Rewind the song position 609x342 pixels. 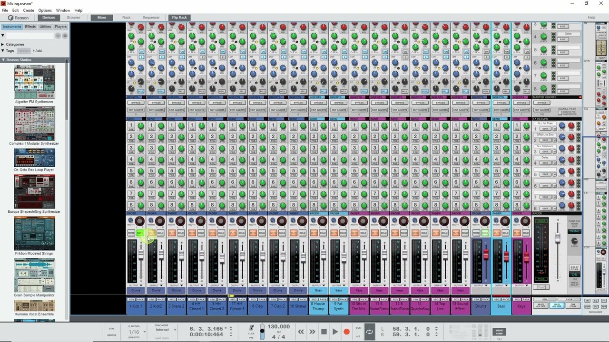[x=301, y=332]
